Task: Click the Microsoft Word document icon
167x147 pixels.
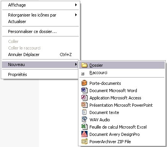Action: (84, 90)
